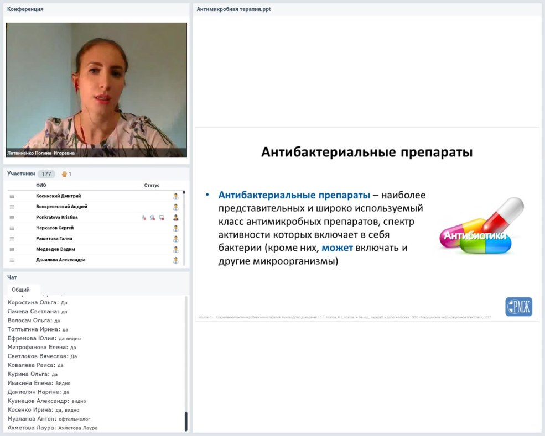The height and width of the screenshot is (436, 545).
Task: Click disabled screen share icon for Ponkratova Kristina
Action: (161, 218)
